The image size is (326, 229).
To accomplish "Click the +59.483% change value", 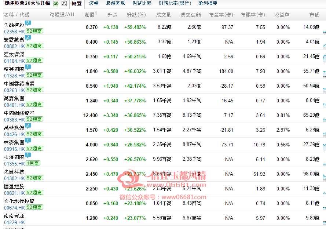I will tap(135, 27).
